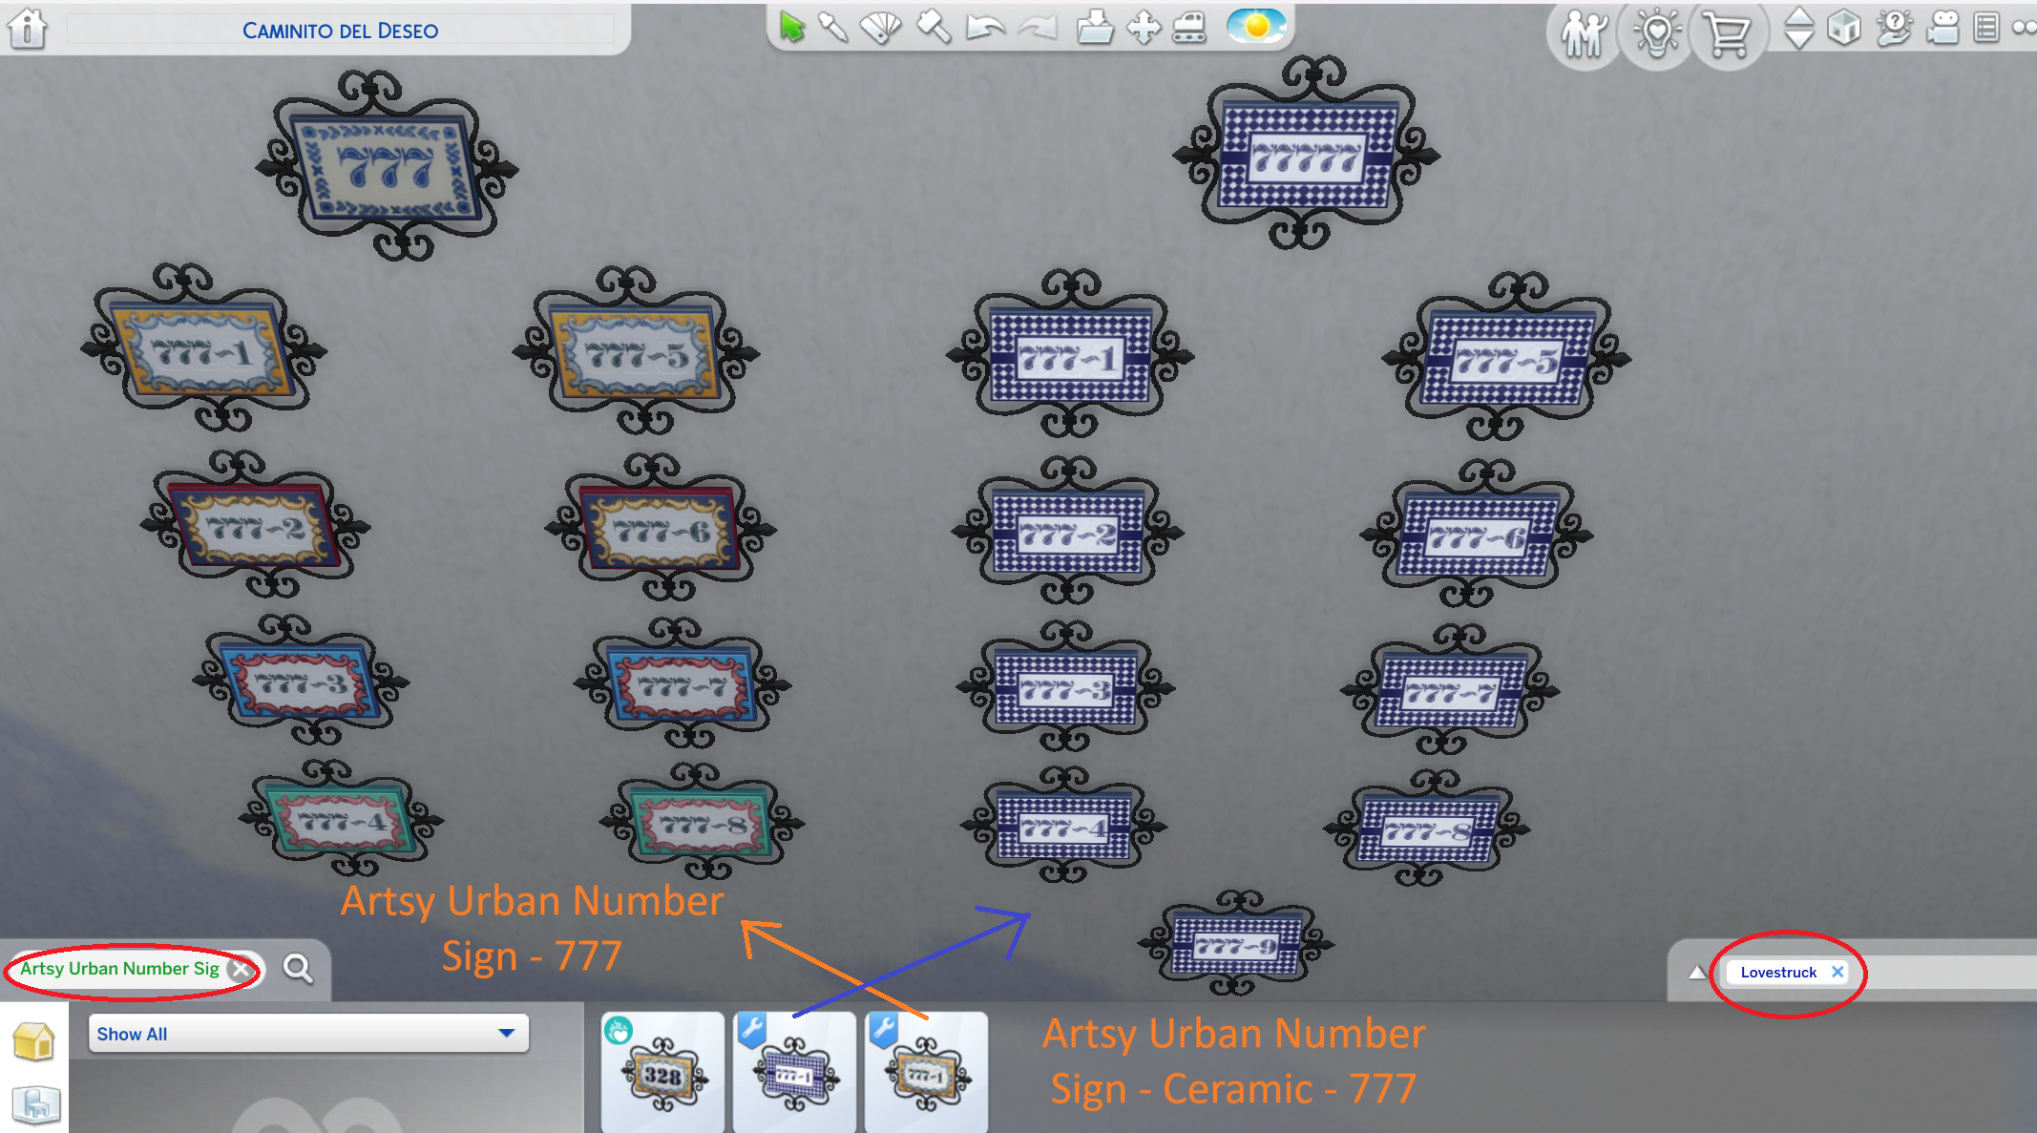The width and height of the screenshot is (2037, 1133).
Task: Select the ceramic checkered 777-2 wall sign
Action: tap(1068, 531)
